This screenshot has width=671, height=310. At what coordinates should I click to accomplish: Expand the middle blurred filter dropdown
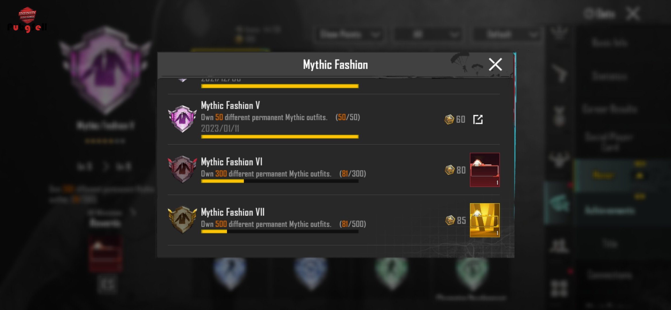pyautogui.click(x=428, y=35)
